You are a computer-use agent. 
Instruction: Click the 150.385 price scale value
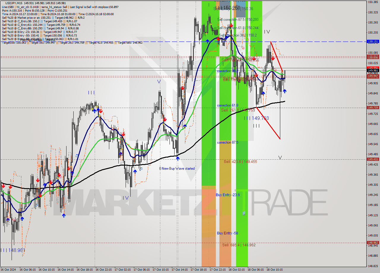coord(373,2)
